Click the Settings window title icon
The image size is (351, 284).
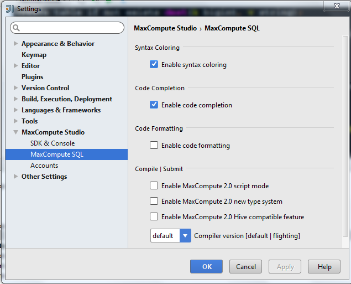(x=9, y=8)
